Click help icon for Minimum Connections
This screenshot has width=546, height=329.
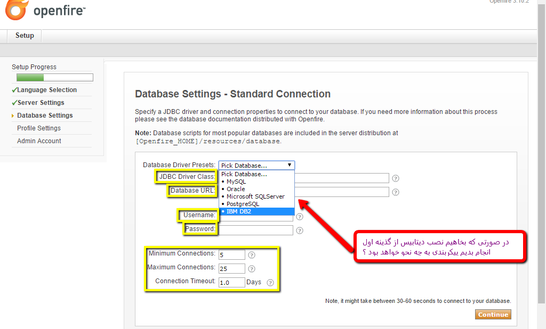click(252, 255)
